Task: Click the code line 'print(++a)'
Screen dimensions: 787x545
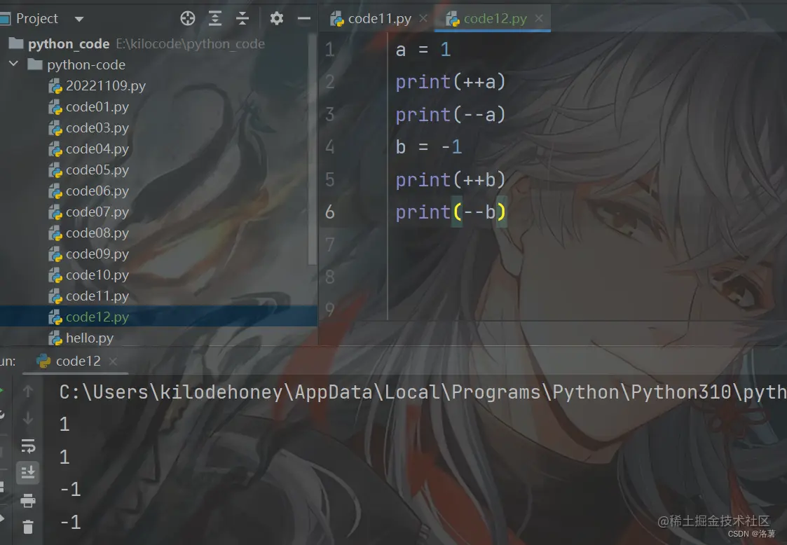Action: (450, 82)
